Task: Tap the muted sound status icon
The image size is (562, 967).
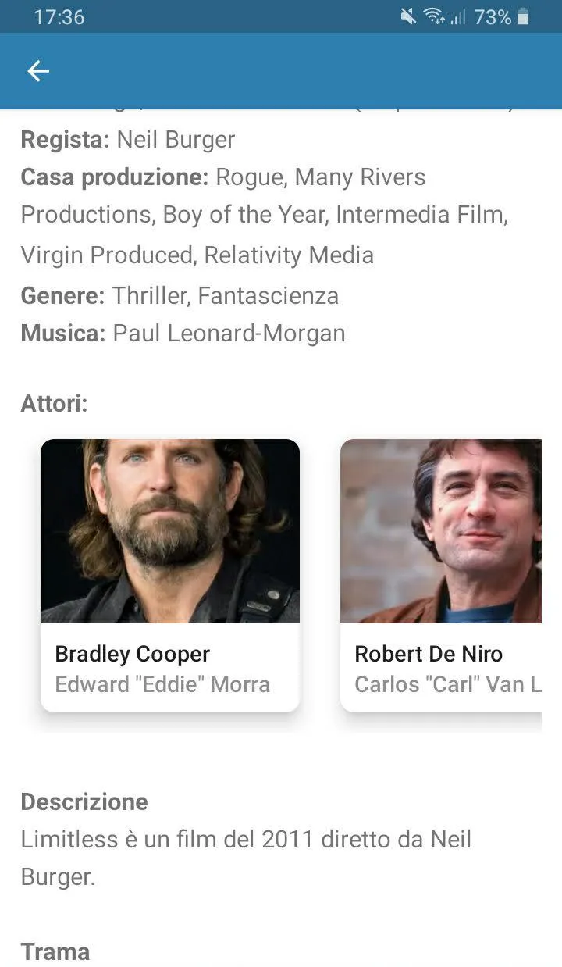Action: (x=408, y=16)
